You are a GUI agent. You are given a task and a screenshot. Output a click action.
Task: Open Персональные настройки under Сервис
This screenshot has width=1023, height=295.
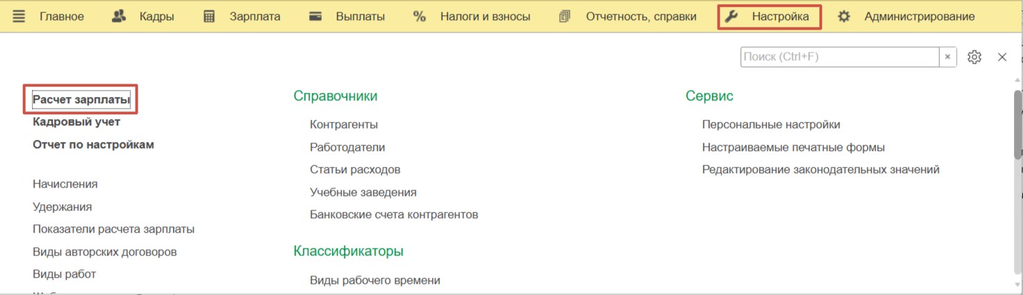click(x=771, y=125)
